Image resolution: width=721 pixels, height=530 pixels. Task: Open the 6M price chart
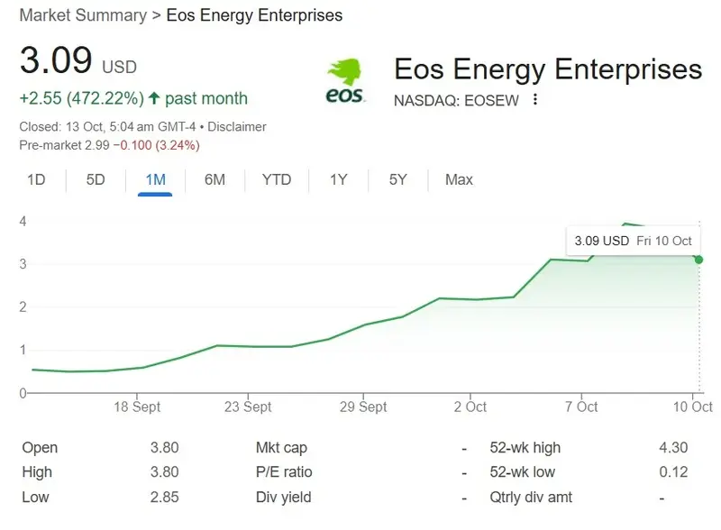coord(216,179)
